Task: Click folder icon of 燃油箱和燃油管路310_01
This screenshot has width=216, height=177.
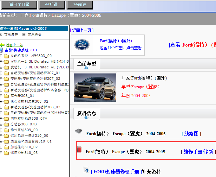Action: 6,142
